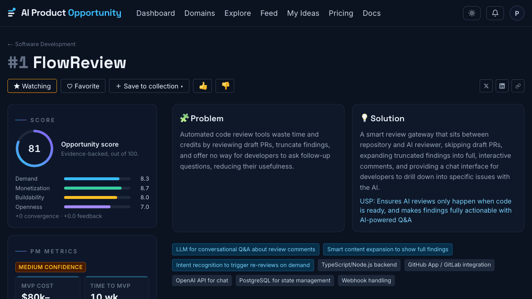Click the AI Product Opportunity logo icon

12,13
